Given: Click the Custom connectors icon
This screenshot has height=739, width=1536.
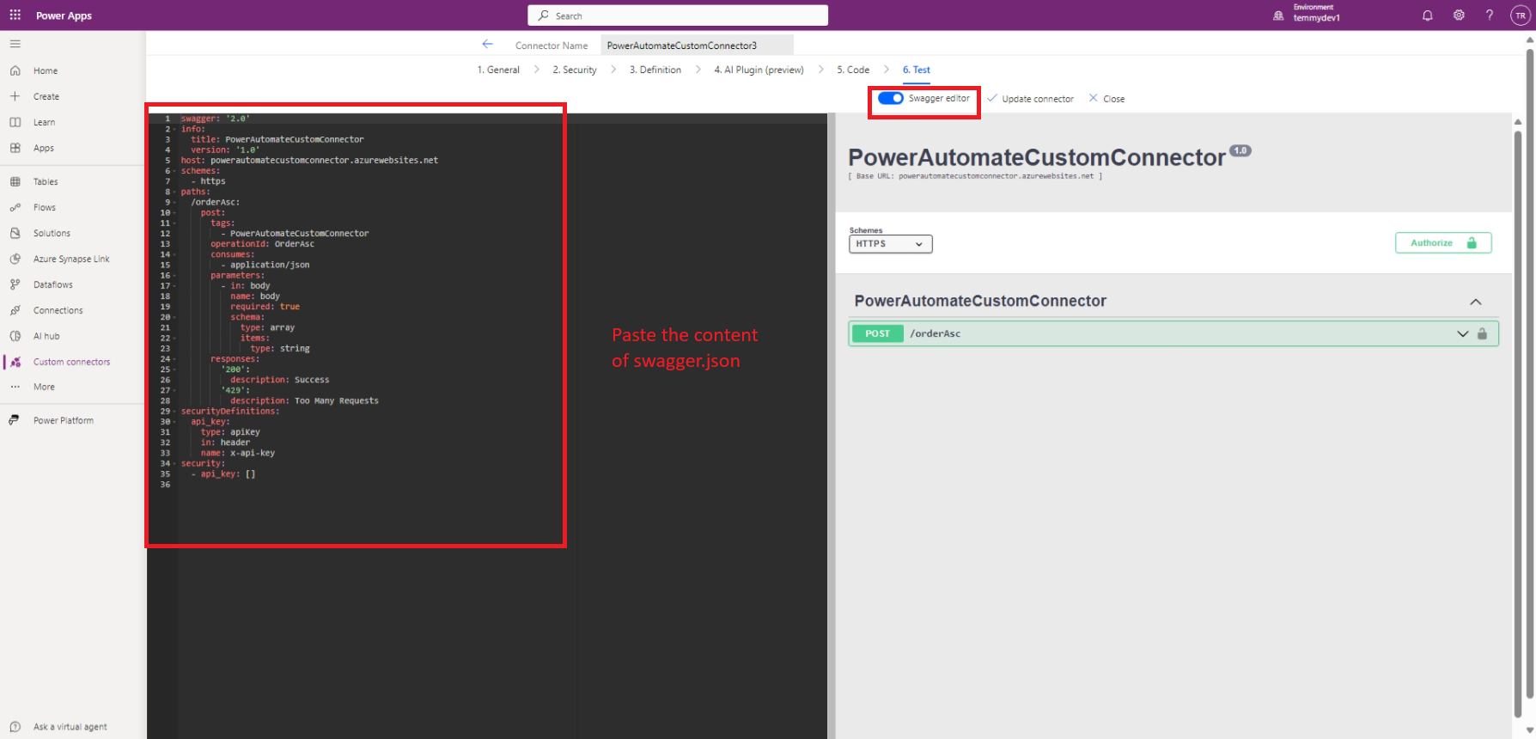Looking at the screenshot, I should 15,362.
